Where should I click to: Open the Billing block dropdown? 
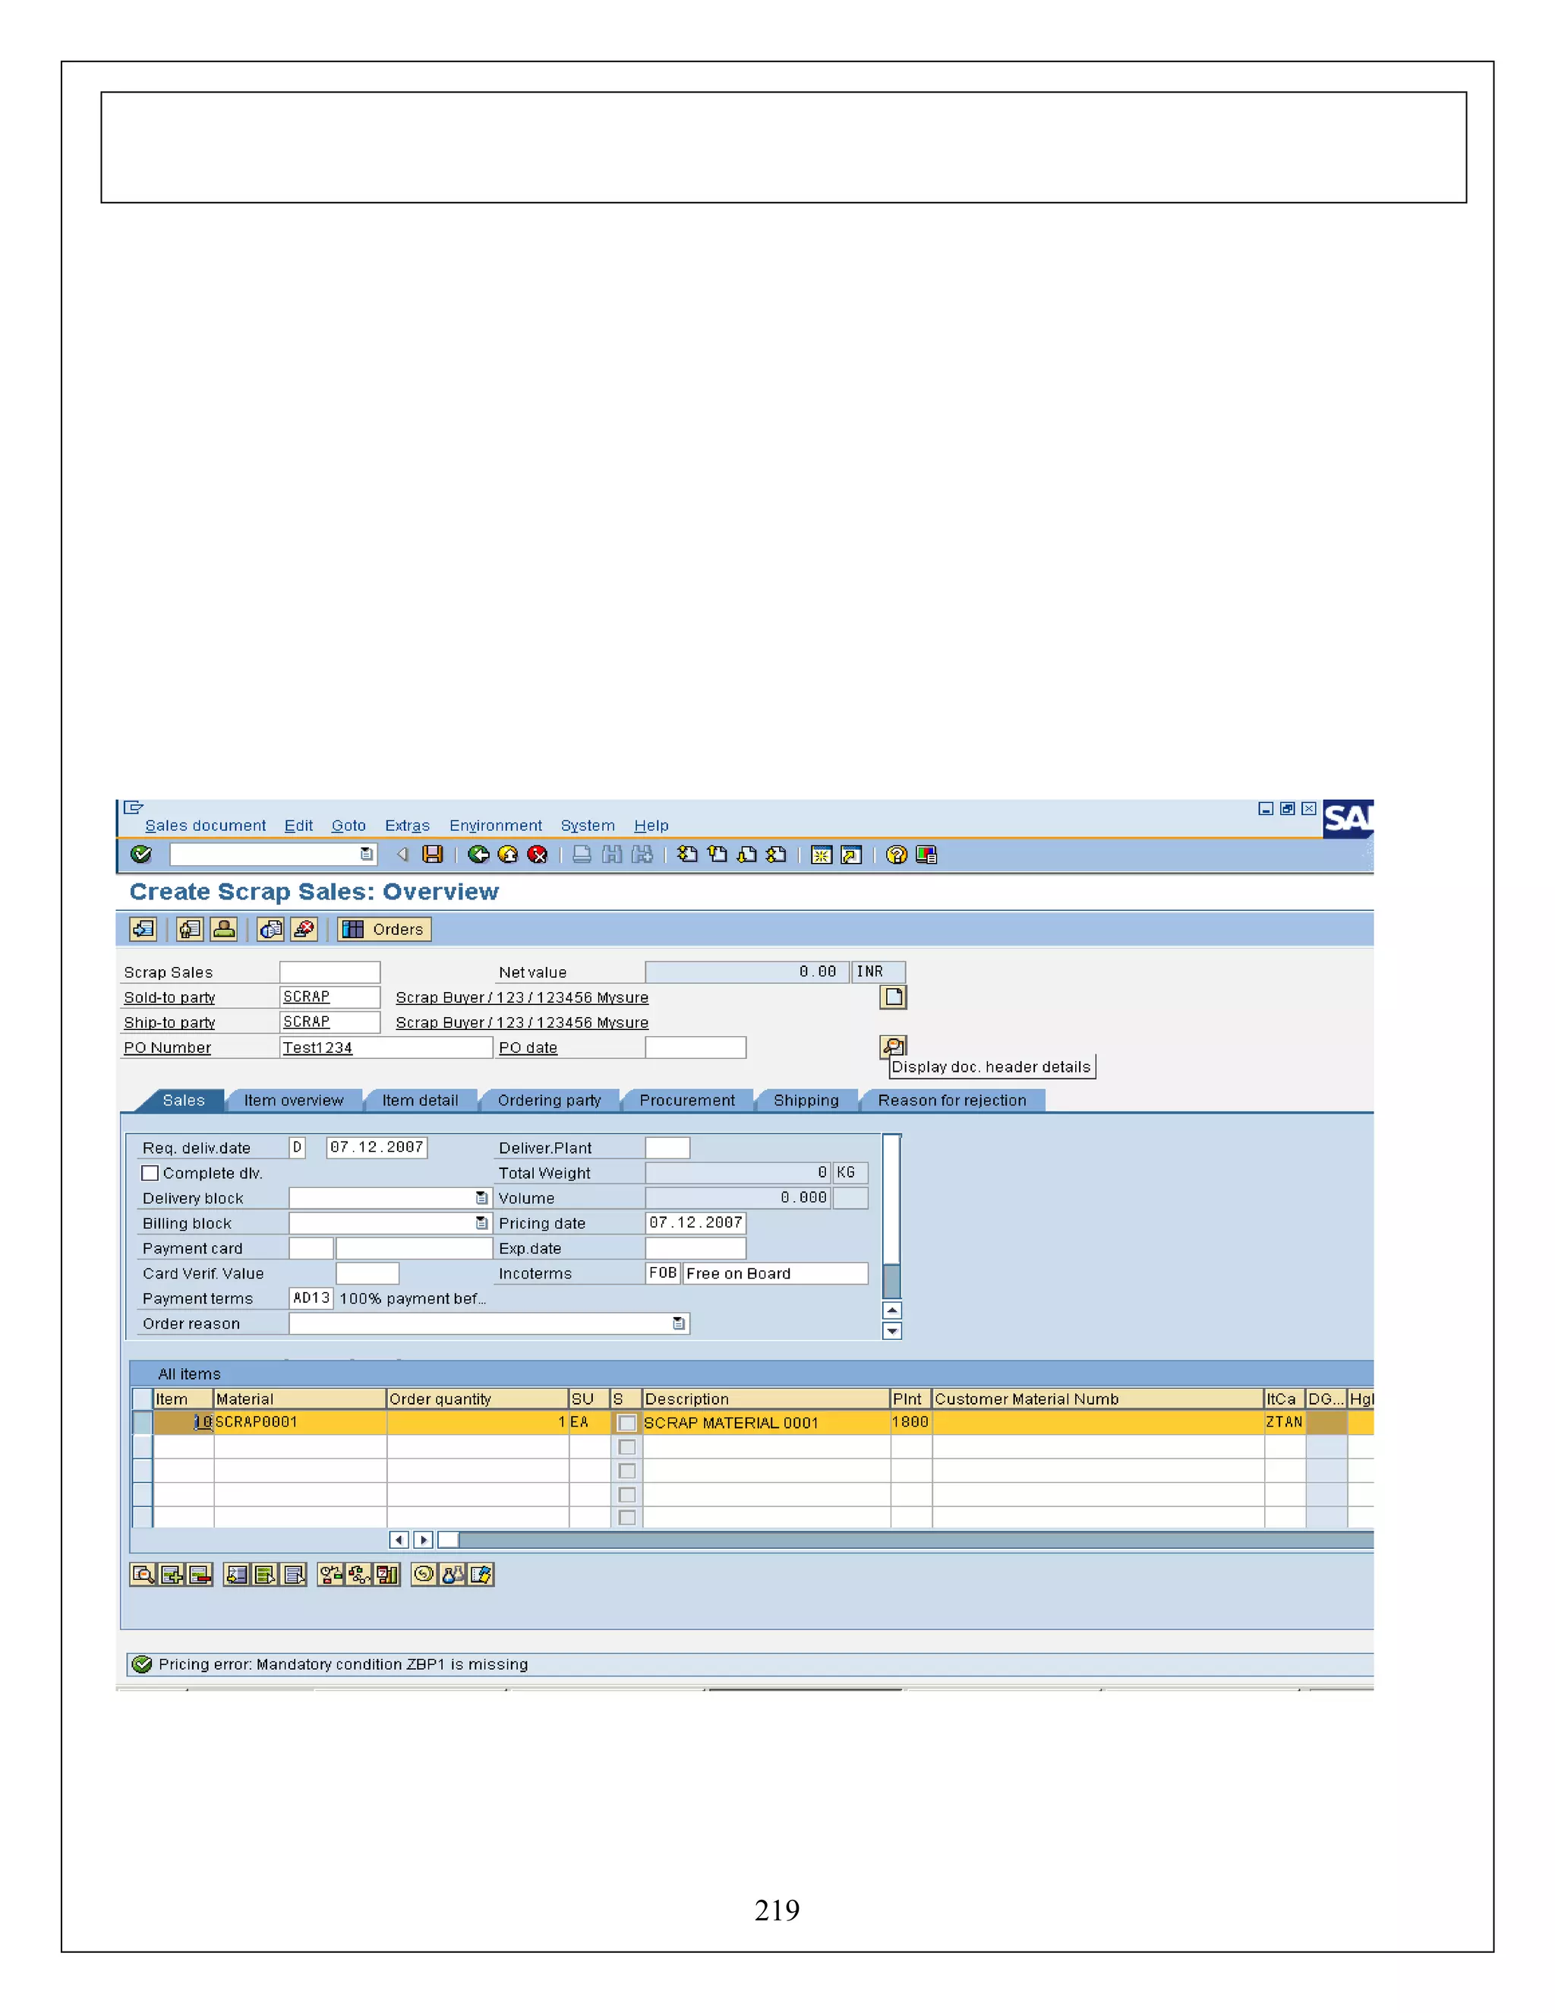(x=481, y=1223)
